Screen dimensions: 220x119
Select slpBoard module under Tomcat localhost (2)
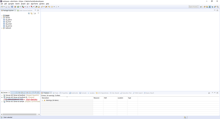click(14, 99)
